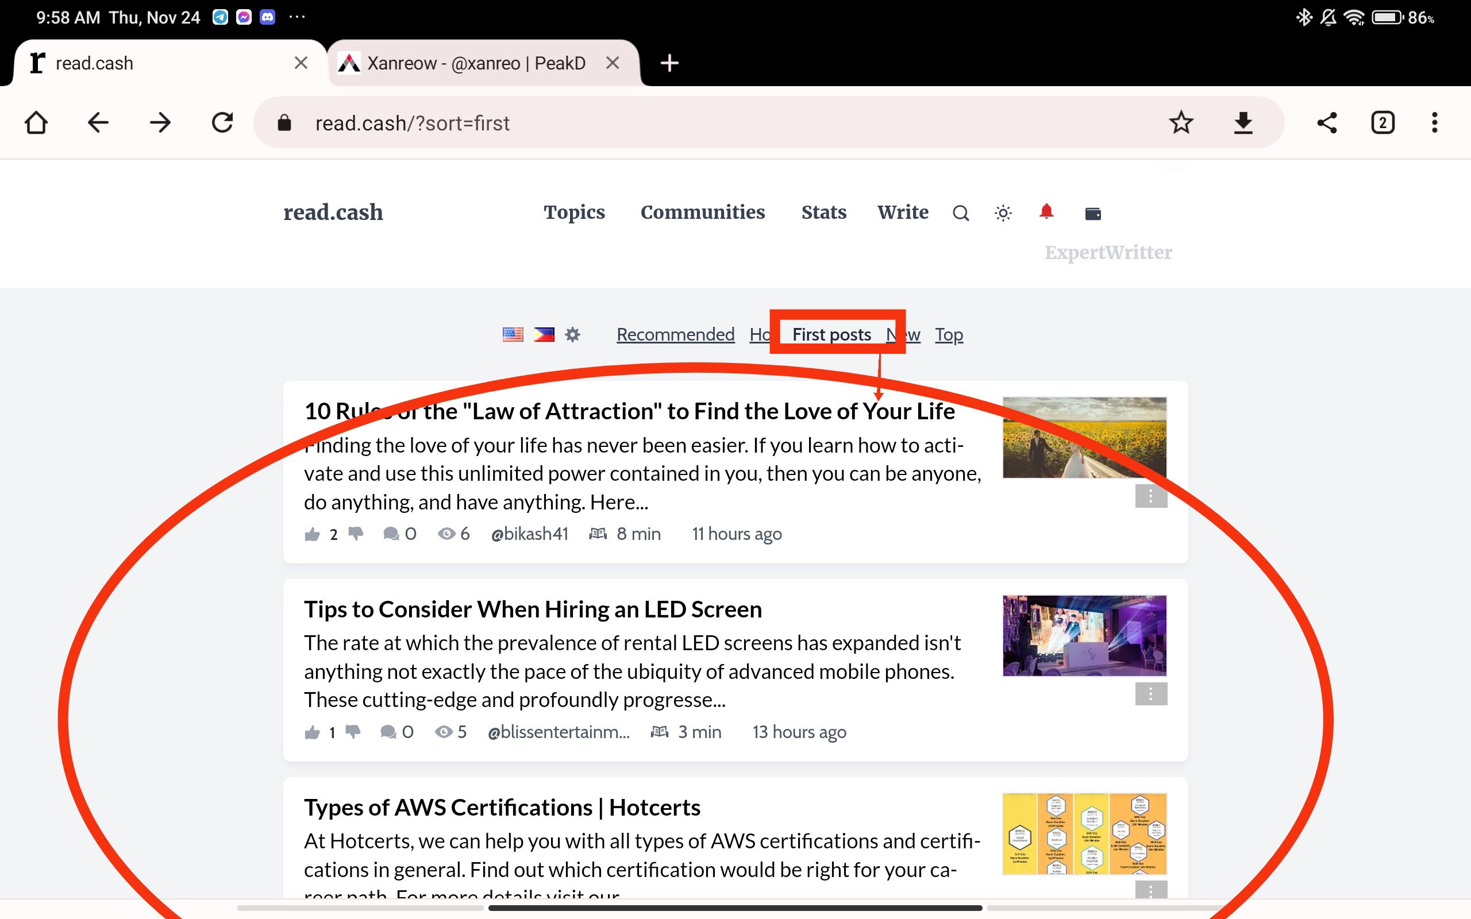Open the sunflower field article thumbnail
Screen dimensions: 1471x919
pyautogui.click(x=1084, y=438)
